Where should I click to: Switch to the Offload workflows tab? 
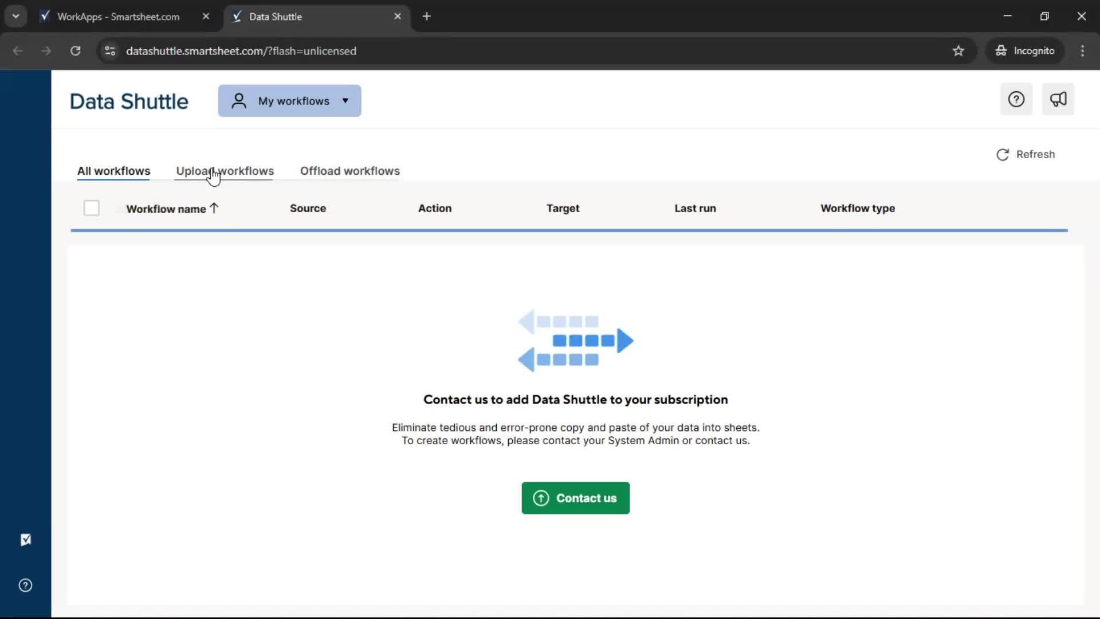(350, 171)
